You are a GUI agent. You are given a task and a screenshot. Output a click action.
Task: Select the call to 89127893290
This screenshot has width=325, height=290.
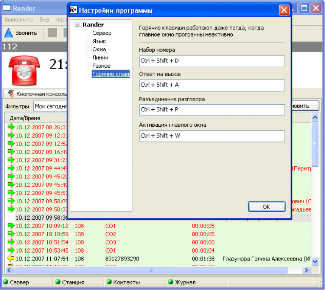coord(122,259)
